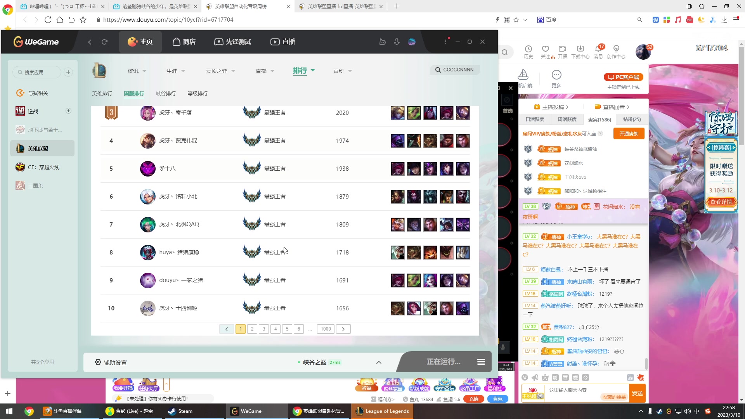
Task: Select the 周活跃度 tab in Douyu
Action: tap(567, 119)
